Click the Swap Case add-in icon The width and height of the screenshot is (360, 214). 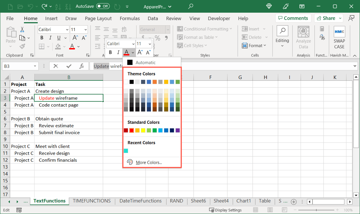339,32
